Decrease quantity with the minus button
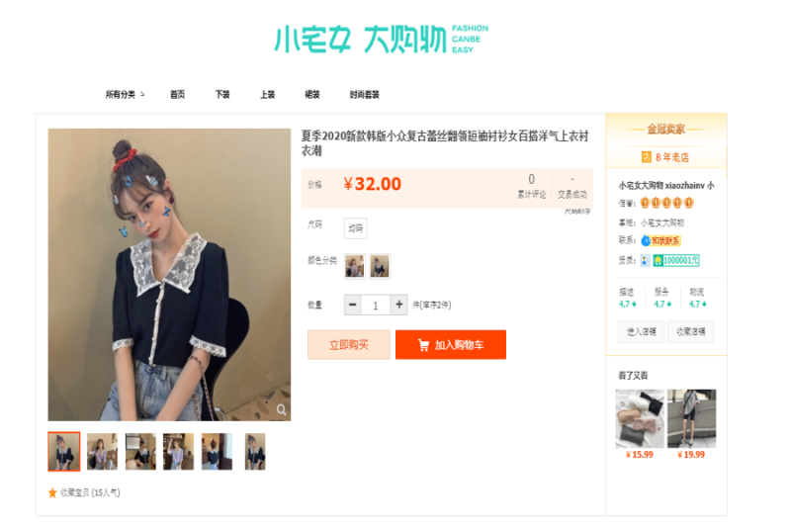 [x=353, y=305]
